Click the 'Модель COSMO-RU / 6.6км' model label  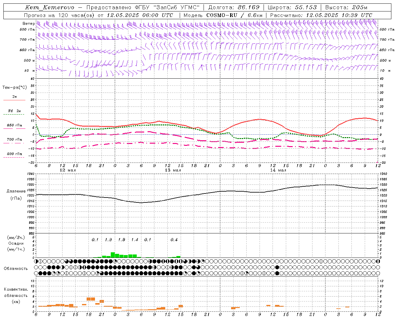click(223, 15)
